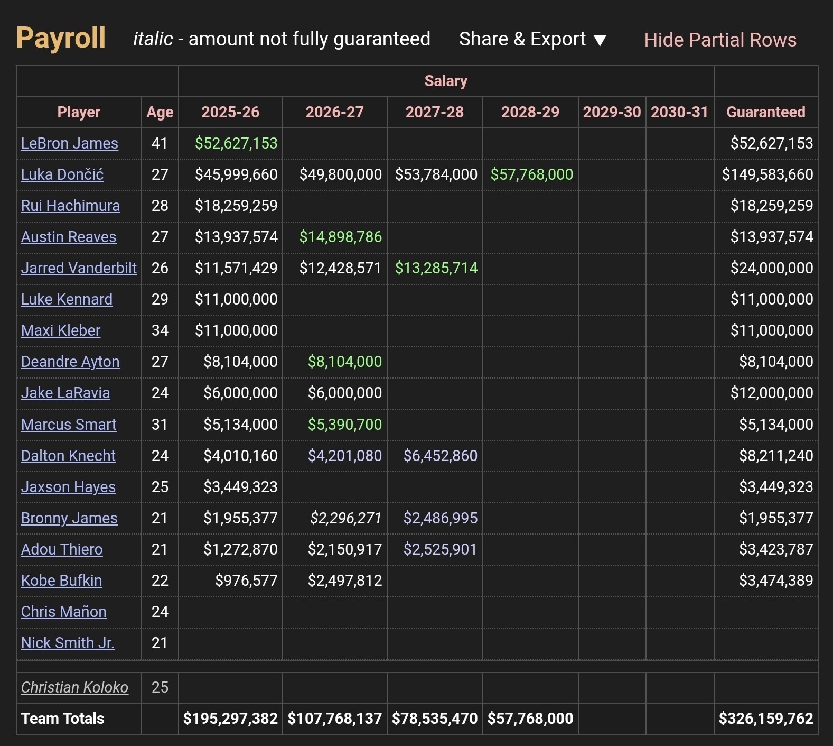
Task: Select Team Totals $195,297,382 cell
Action: [230, 719]
